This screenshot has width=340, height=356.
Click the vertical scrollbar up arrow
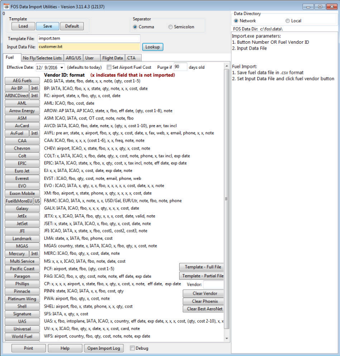coord(226,66)
